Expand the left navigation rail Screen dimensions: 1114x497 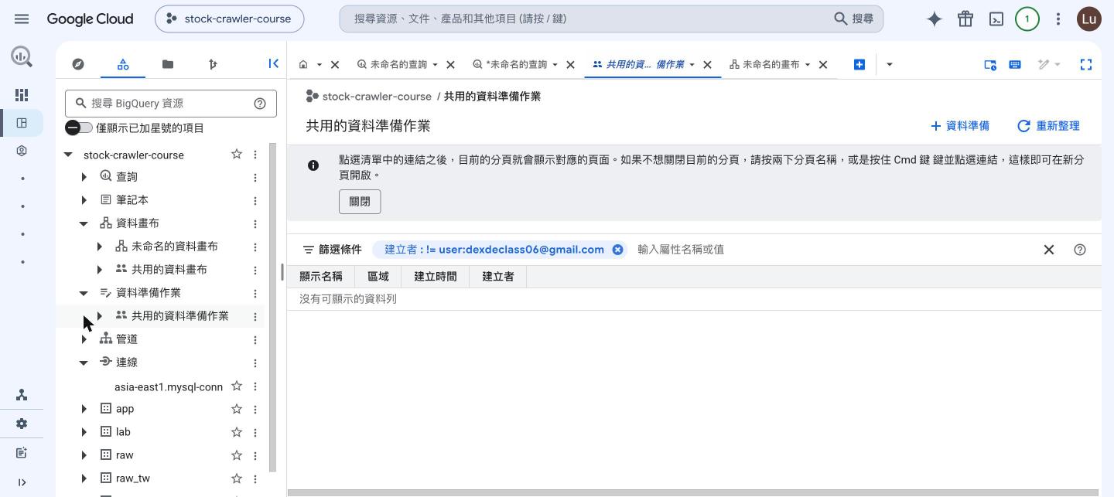point(22,482)
